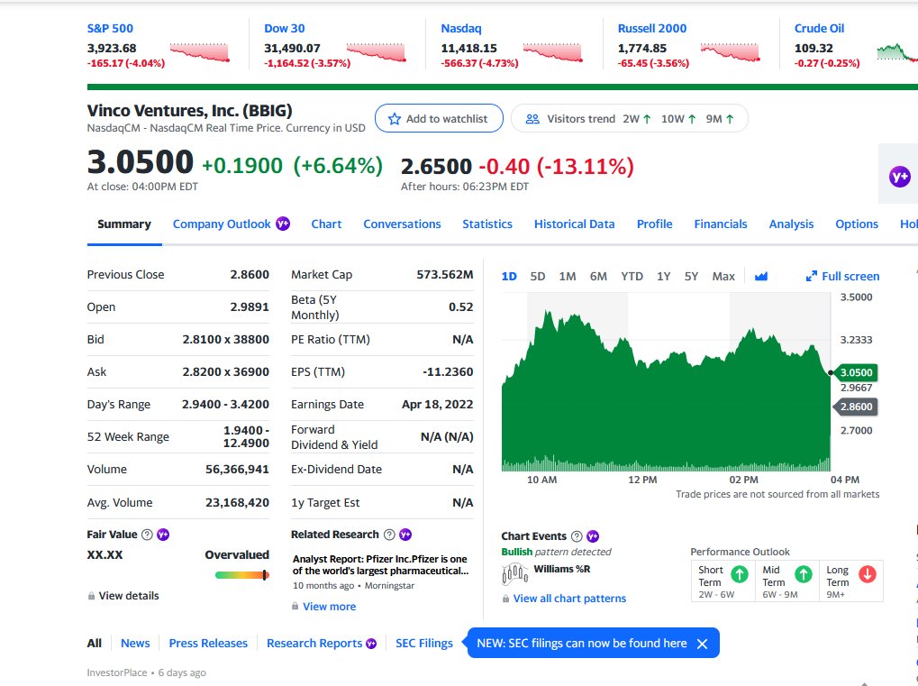Screen dimensions: 918x686
Task: Click the large purple Y+ side button
Action: coord(899,176)
